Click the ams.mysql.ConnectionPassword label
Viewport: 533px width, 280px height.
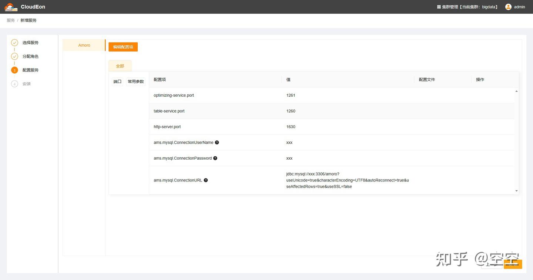point(183,158)
